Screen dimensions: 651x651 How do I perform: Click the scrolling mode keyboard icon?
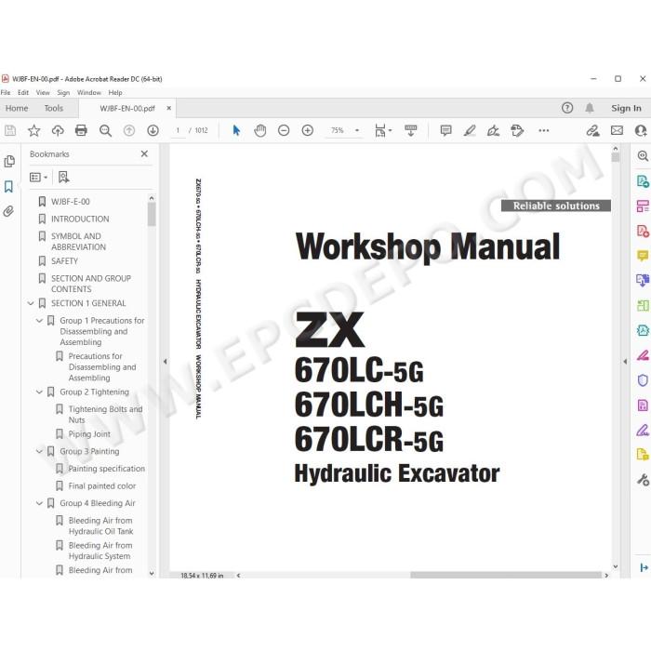411,131
